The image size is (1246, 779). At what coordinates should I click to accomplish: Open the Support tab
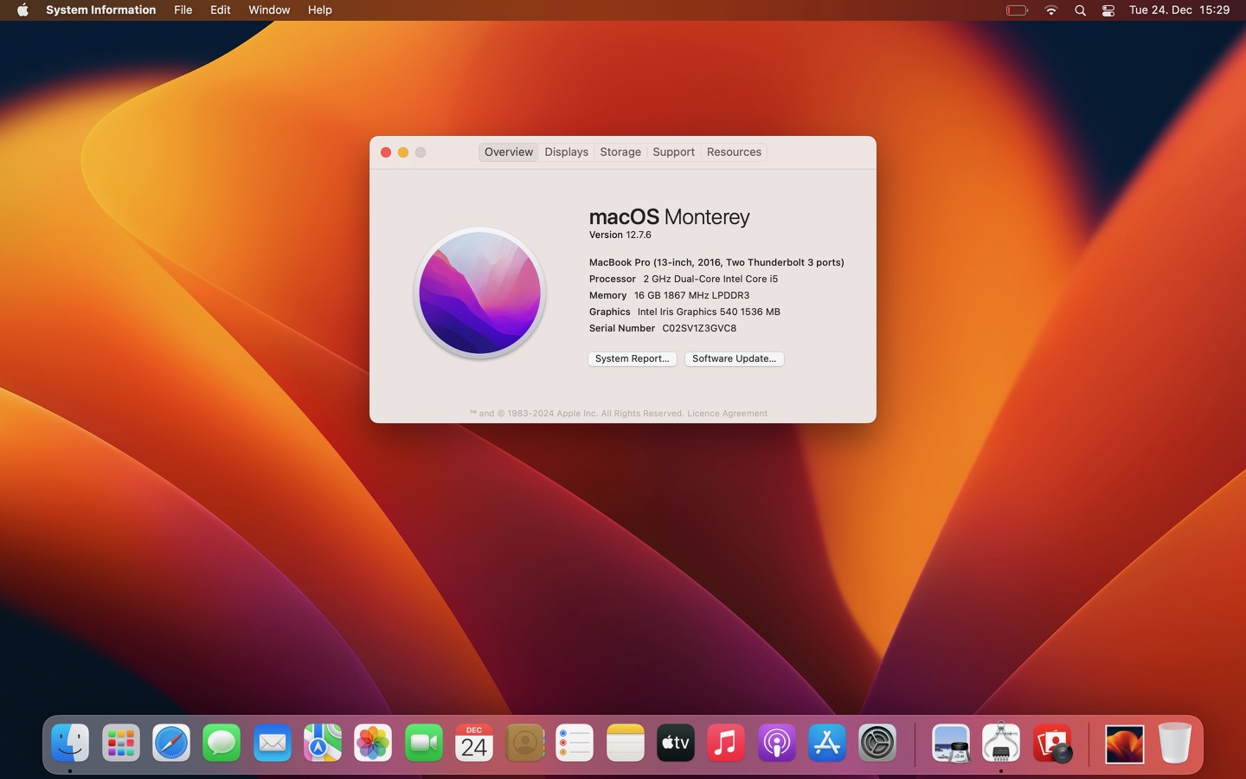coord(674,152)
